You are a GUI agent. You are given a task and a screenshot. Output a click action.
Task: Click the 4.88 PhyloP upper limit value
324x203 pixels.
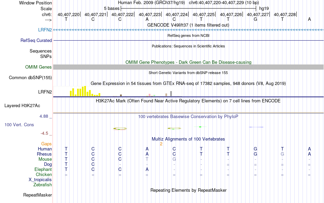pos(44,116)
